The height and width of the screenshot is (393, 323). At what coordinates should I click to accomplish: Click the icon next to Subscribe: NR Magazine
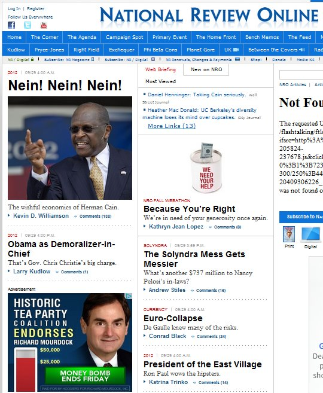[x=93, y=59]
